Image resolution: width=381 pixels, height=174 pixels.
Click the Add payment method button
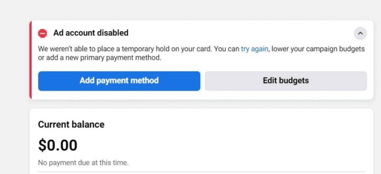pyautogui.click(x=119, y=81)
